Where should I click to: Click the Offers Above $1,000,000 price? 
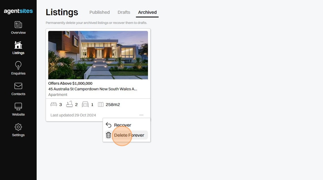tap(70, 83)
